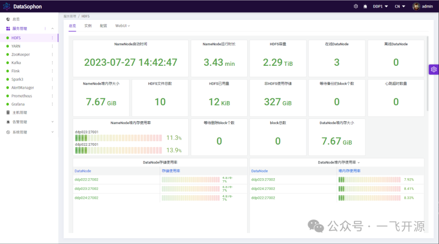Open settings gear in the top header
This screenshot has width=439, height=244.
pyautogui.click(x=356, y=6)
